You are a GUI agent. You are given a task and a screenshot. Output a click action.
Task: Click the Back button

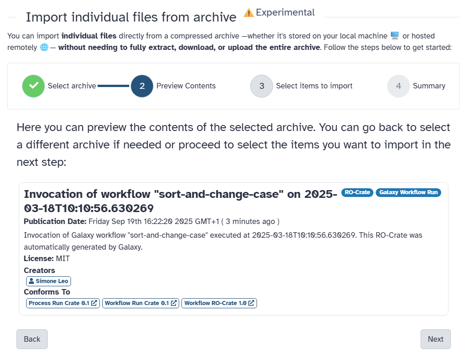point(32,339)
